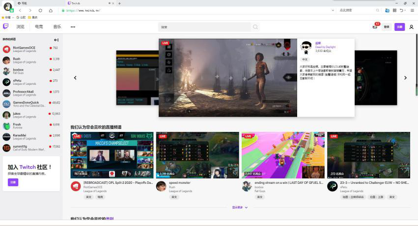
Task: Mute the Twitch tab via speaker icon
Action: point(110,3)
